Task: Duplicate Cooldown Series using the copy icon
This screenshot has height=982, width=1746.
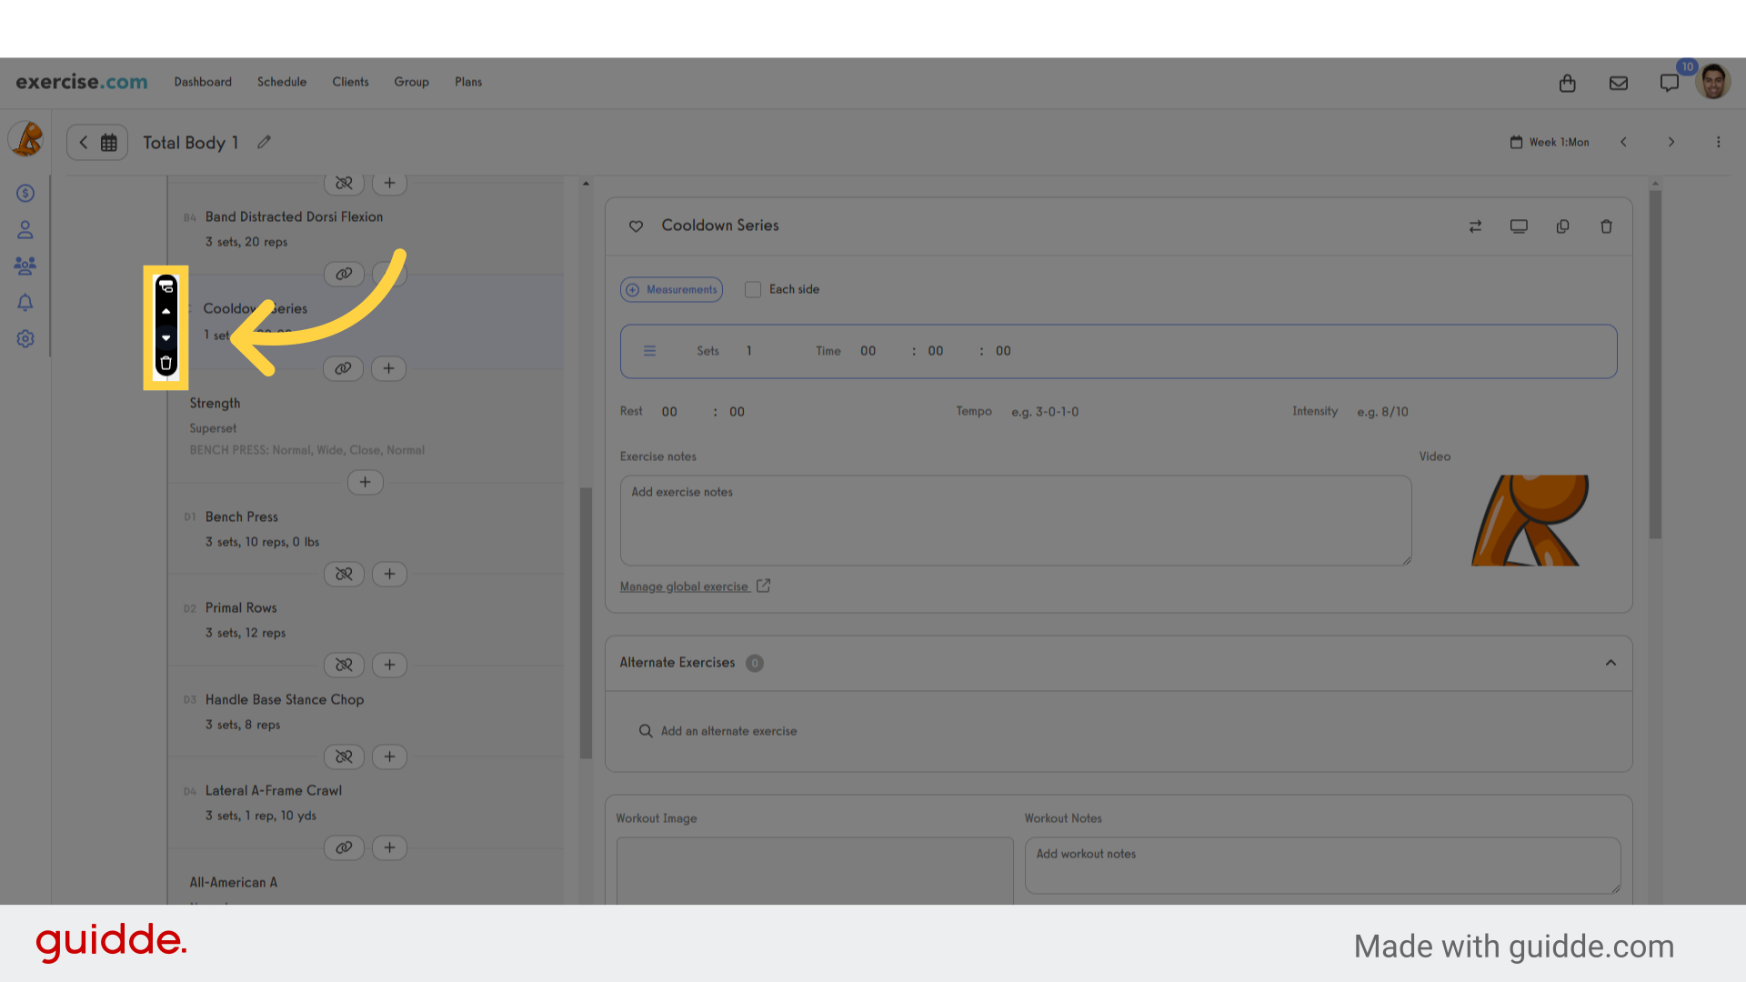Action: pos(1563,226)
